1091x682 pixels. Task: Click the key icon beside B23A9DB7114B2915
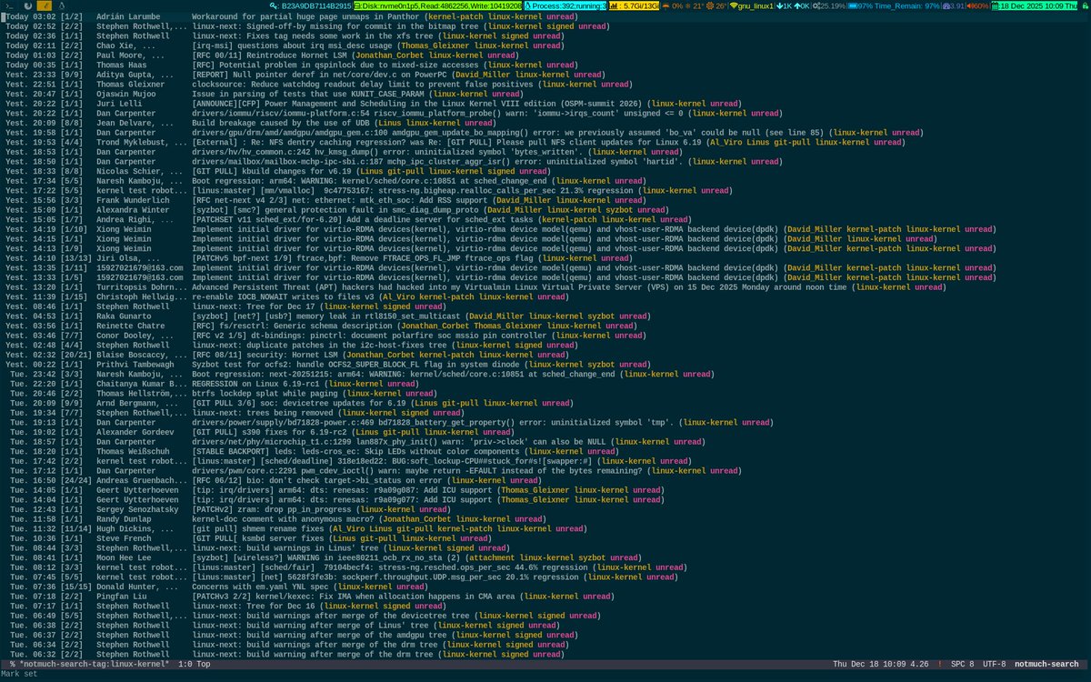pyautogui.click(x=273, y=6)
